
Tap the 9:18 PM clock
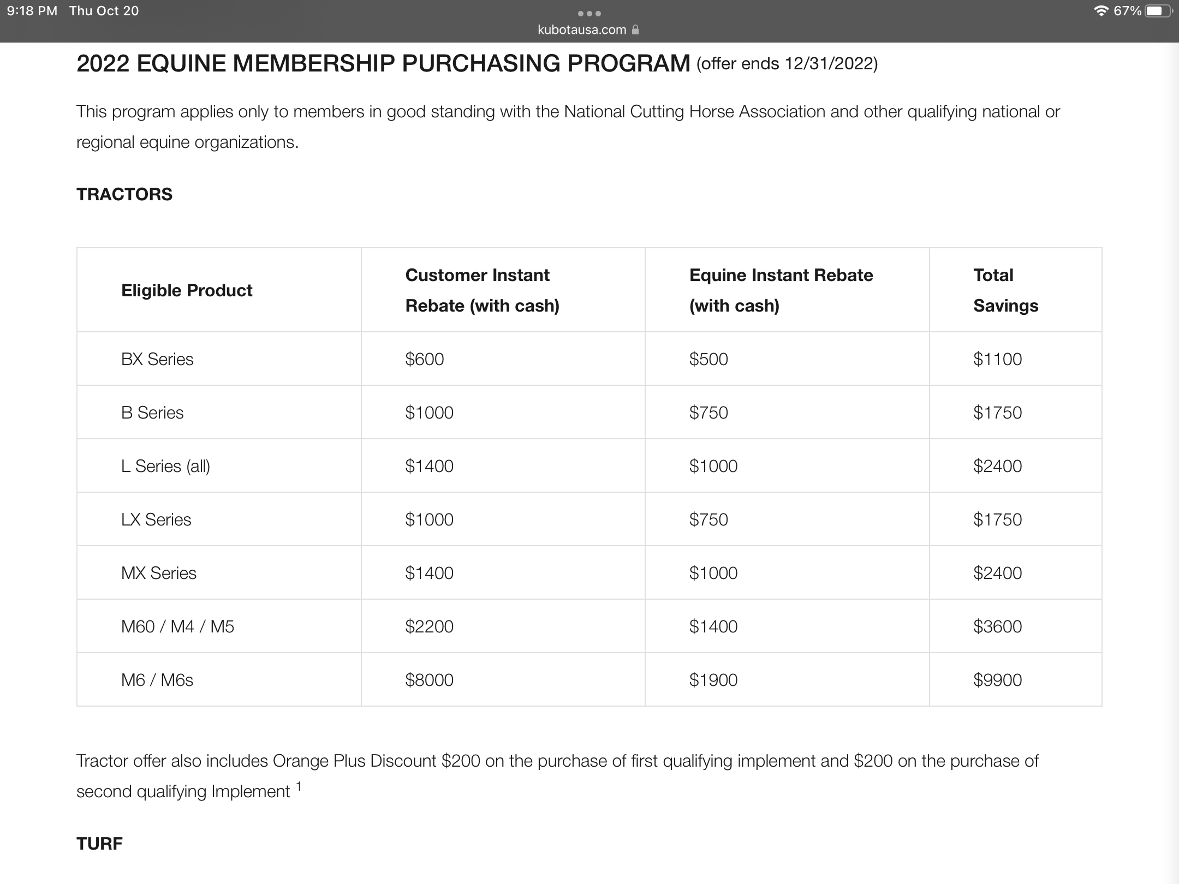(x=32, y=11)
